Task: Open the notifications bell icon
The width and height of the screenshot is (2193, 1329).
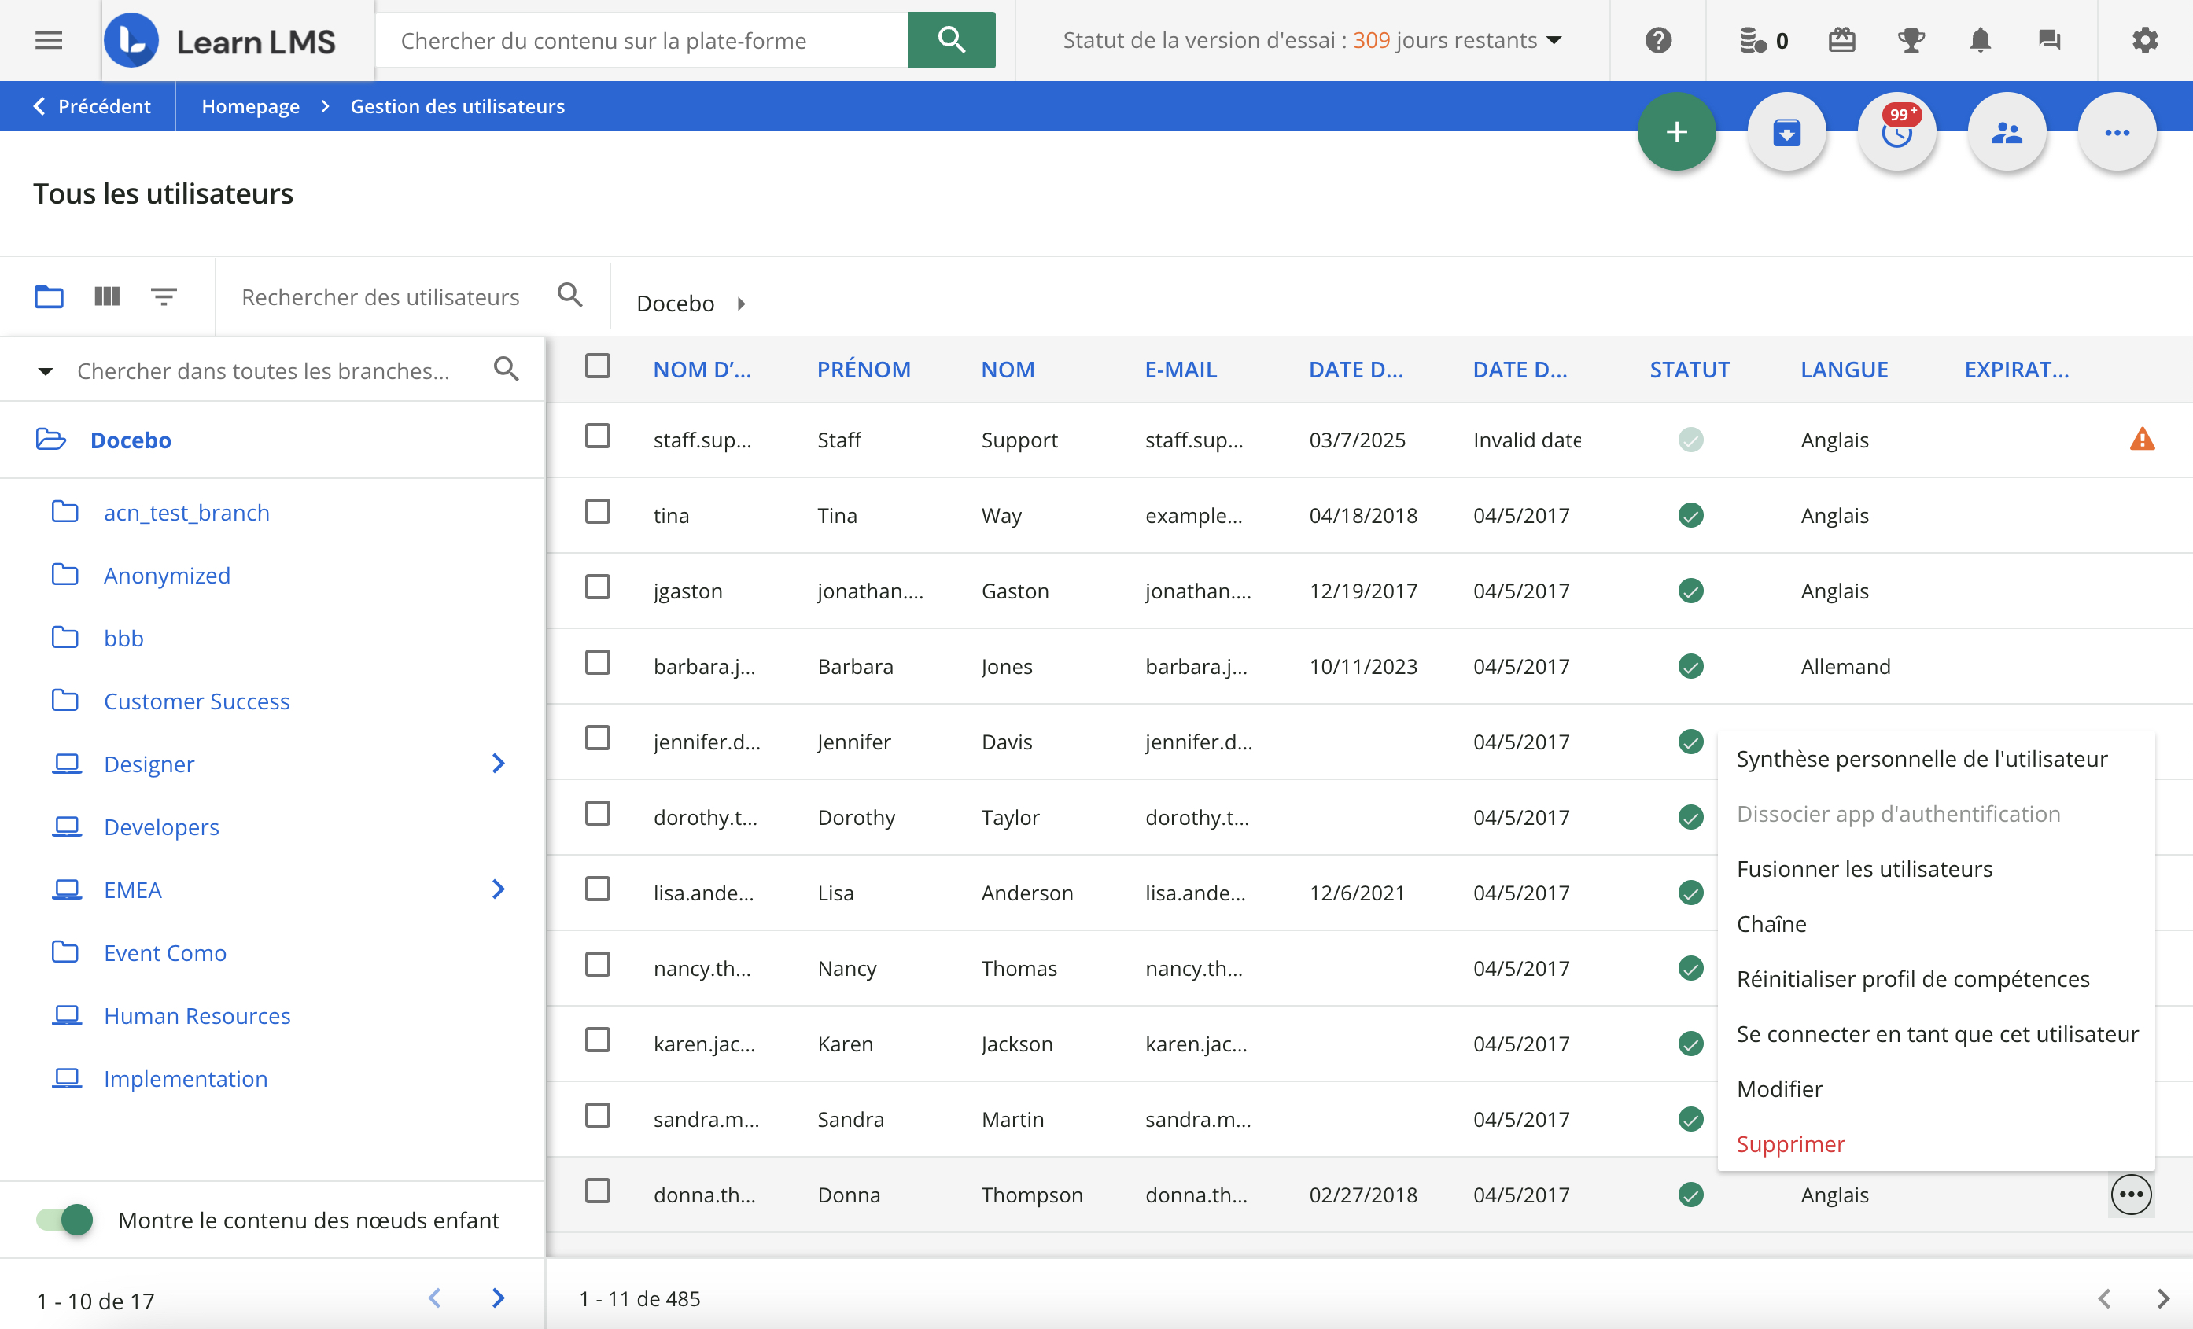Action: click(x=1979, y=40)
